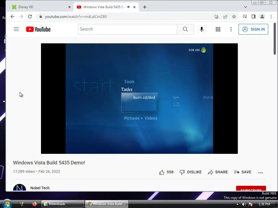The width and height of the screenshot is (278, 208).
Task: Show hidden tray icons
Action: (237, 204)
